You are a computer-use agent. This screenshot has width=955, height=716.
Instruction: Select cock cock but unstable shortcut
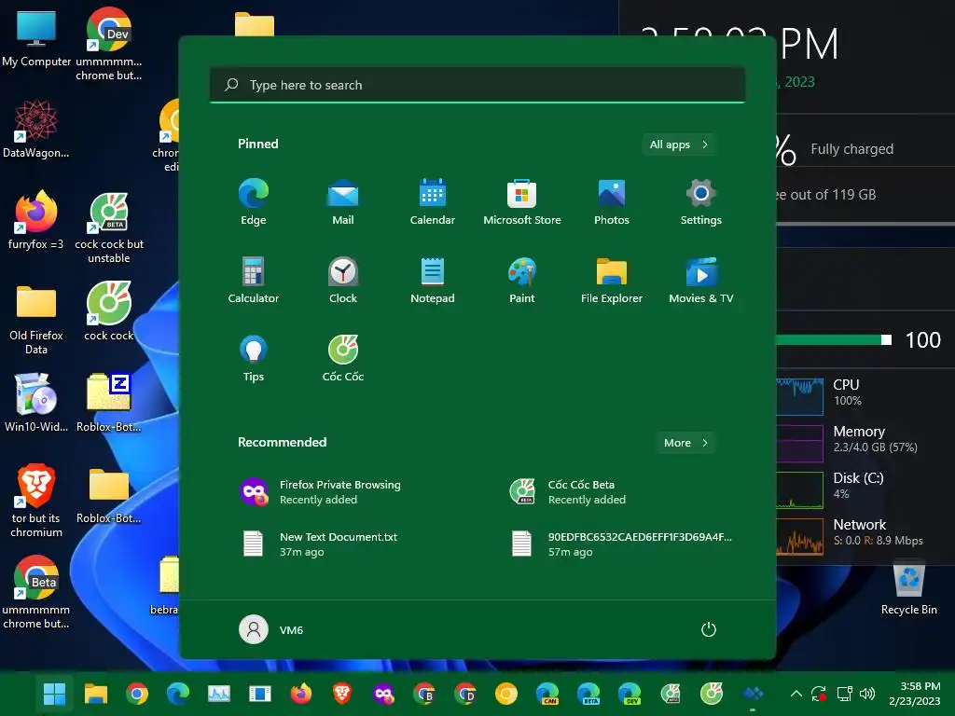[x=109, y=227]
